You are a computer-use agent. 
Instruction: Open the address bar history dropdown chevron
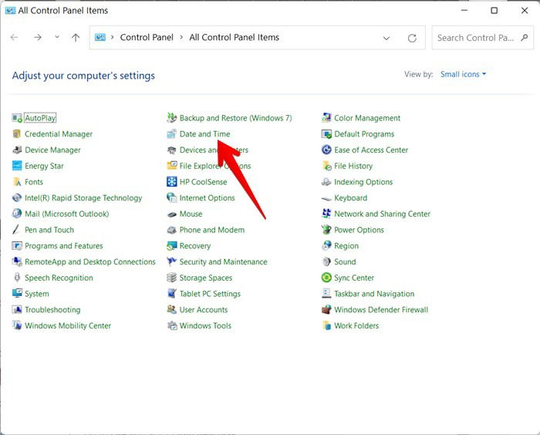[386, 38]
